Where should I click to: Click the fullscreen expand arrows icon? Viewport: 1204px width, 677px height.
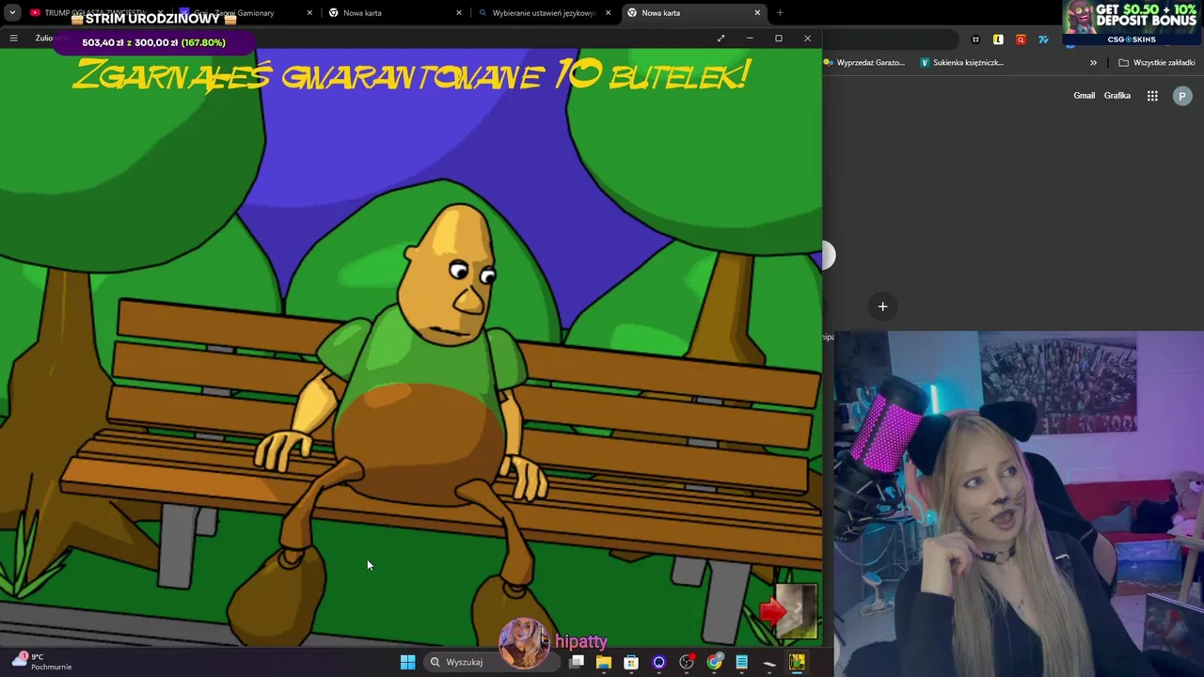tap(721, 38)
